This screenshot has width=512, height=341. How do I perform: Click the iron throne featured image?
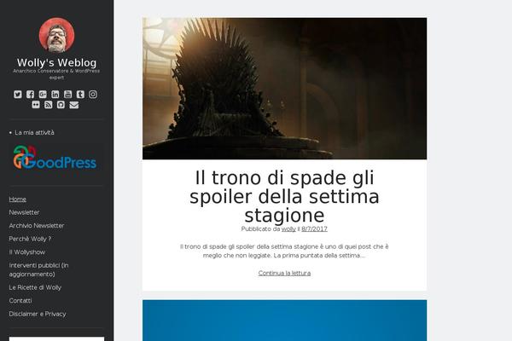[x=284, y=89]
